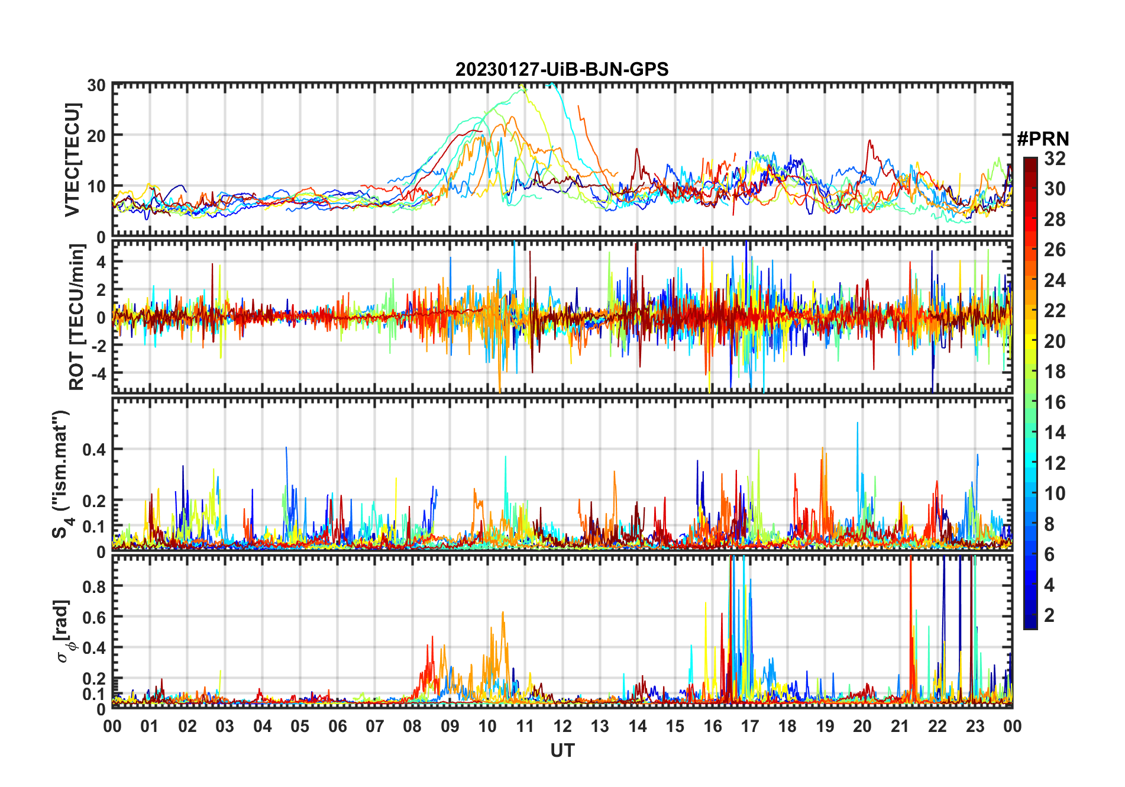1125x787 pixels.
Task: Click UT axis tick label 11
Action: pos(525,726)
